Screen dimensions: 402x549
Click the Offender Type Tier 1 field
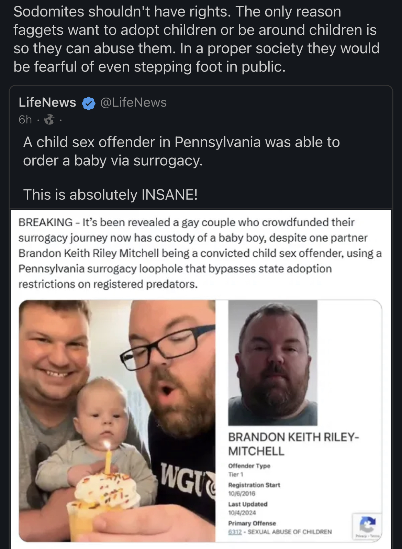249,470
